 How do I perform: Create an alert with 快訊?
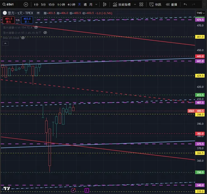tap(155, 5)
